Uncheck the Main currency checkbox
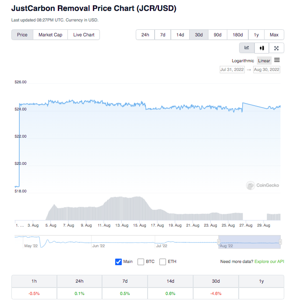 click(x=118, y=262)
